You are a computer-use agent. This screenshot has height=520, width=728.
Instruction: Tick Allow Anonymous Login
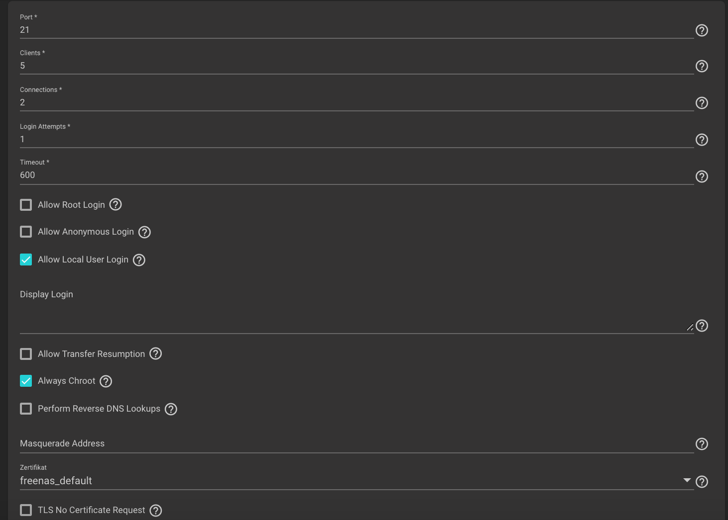point(26,232)
